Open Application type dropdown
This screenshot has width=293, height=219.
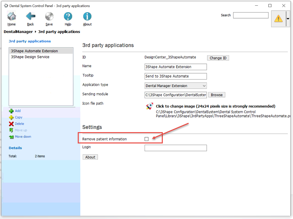[x=175, y=86]
